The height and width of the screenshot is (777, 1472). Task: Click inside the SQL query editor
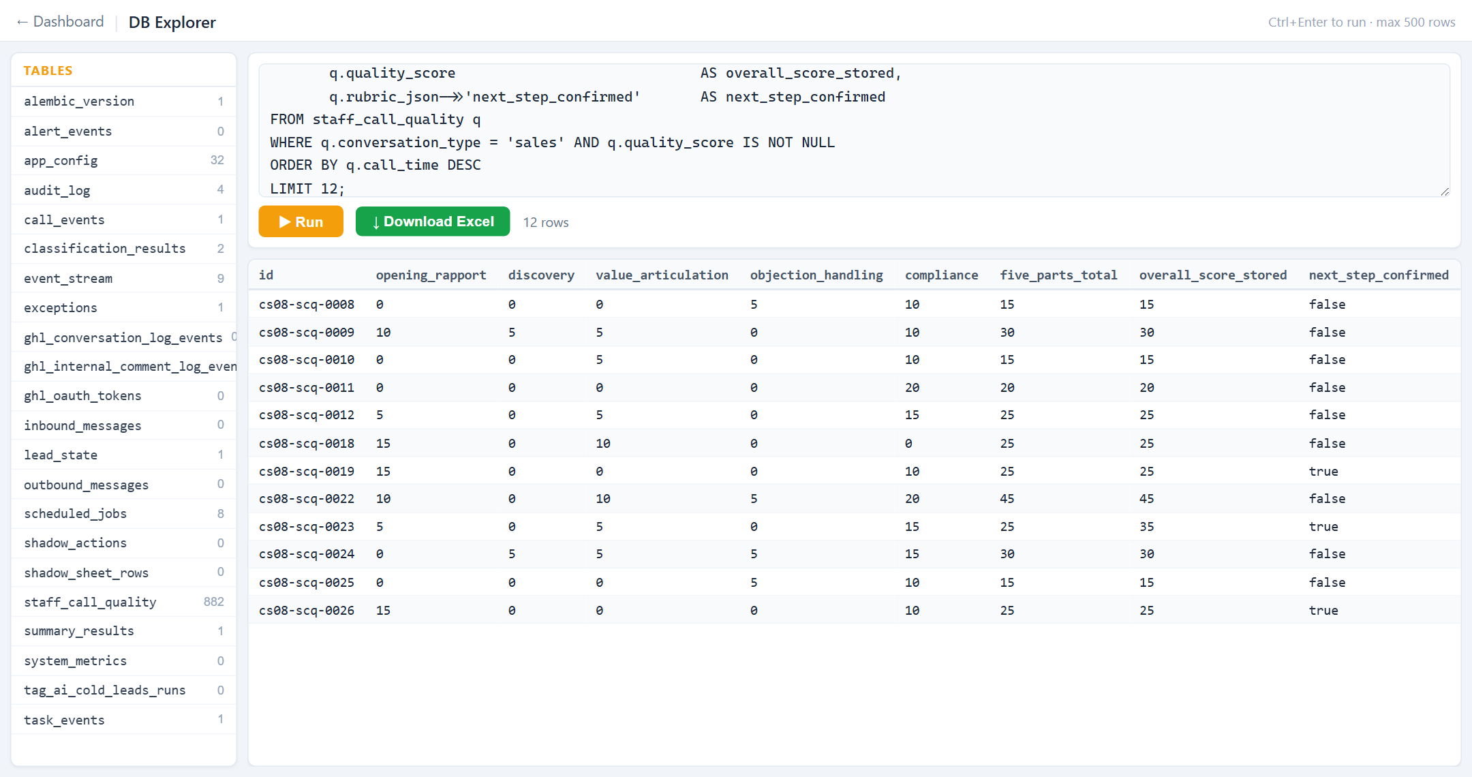coord(854,131)
